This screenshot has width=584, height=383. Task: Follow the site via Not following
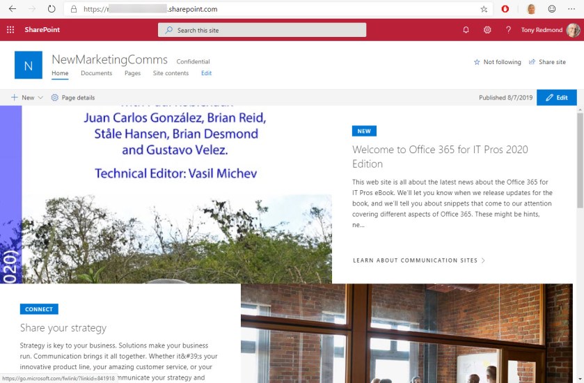click(498, 62)
